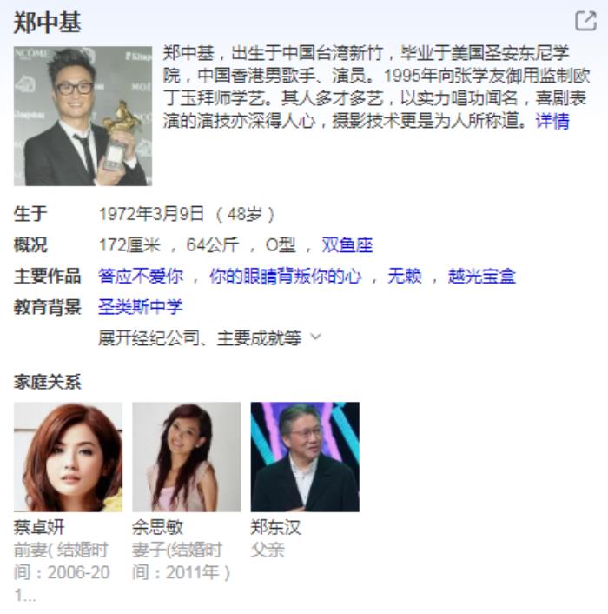Click 郑东汉's photo thumbnail
608x614 pixels.
305,457
